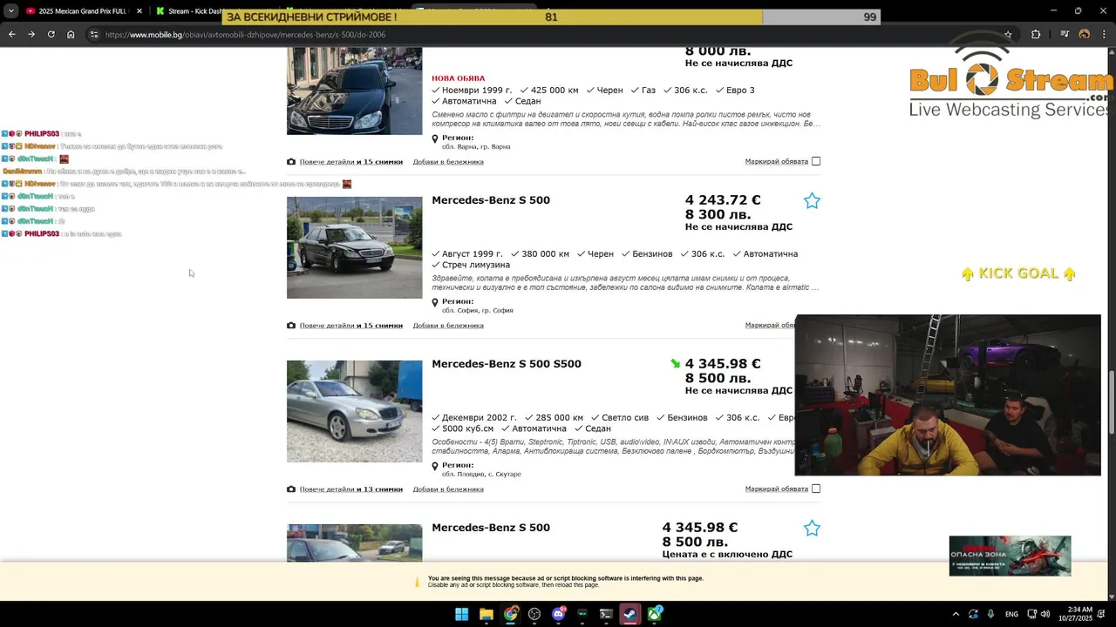Screen dimensions: 1116x627
Task: Click the location pin for обл. София
Action: [435, 302]
